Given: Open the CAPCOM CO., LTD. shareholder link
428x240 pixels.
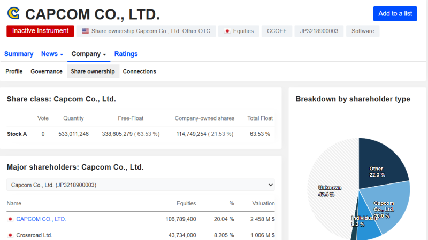Looking at the screenshot, I should click(x=41, y=219).
